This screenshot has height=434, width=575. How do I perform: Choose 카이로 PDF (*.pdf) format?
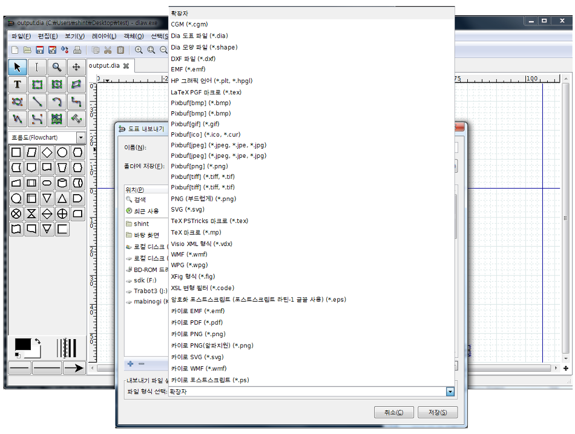click(311, 322)
